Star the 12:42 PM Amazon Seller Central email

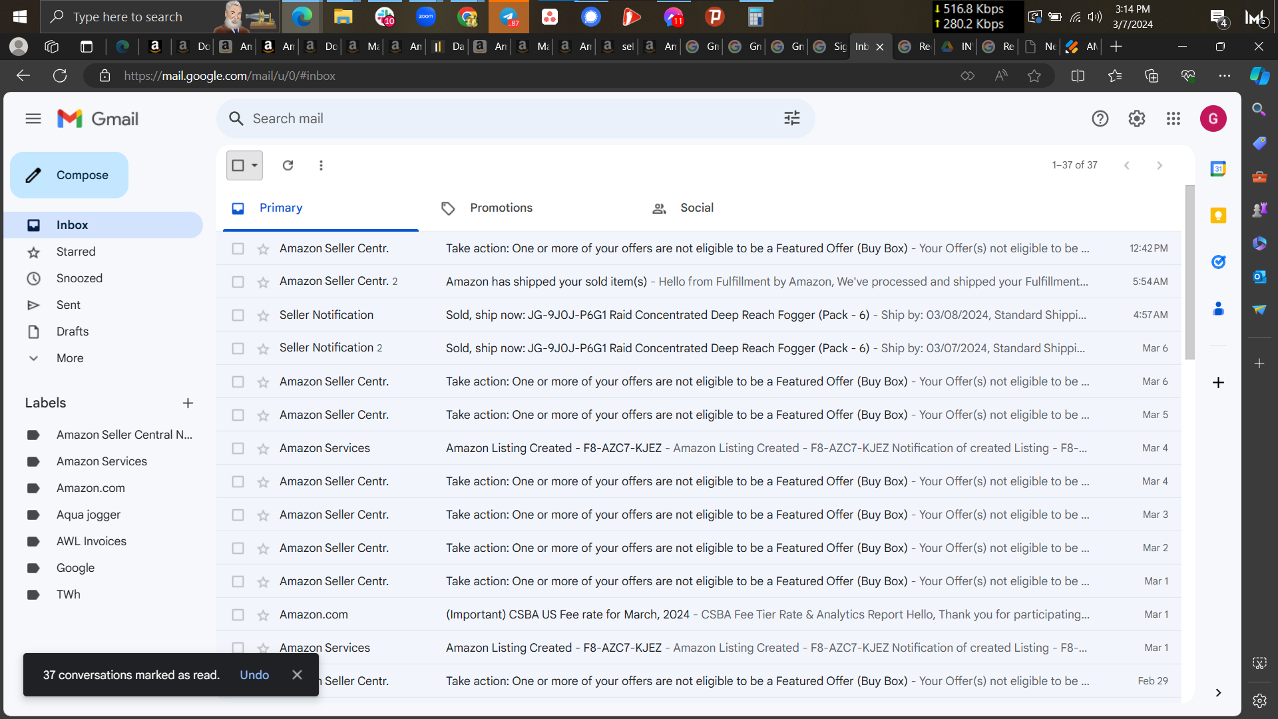(x=263, y=249)
